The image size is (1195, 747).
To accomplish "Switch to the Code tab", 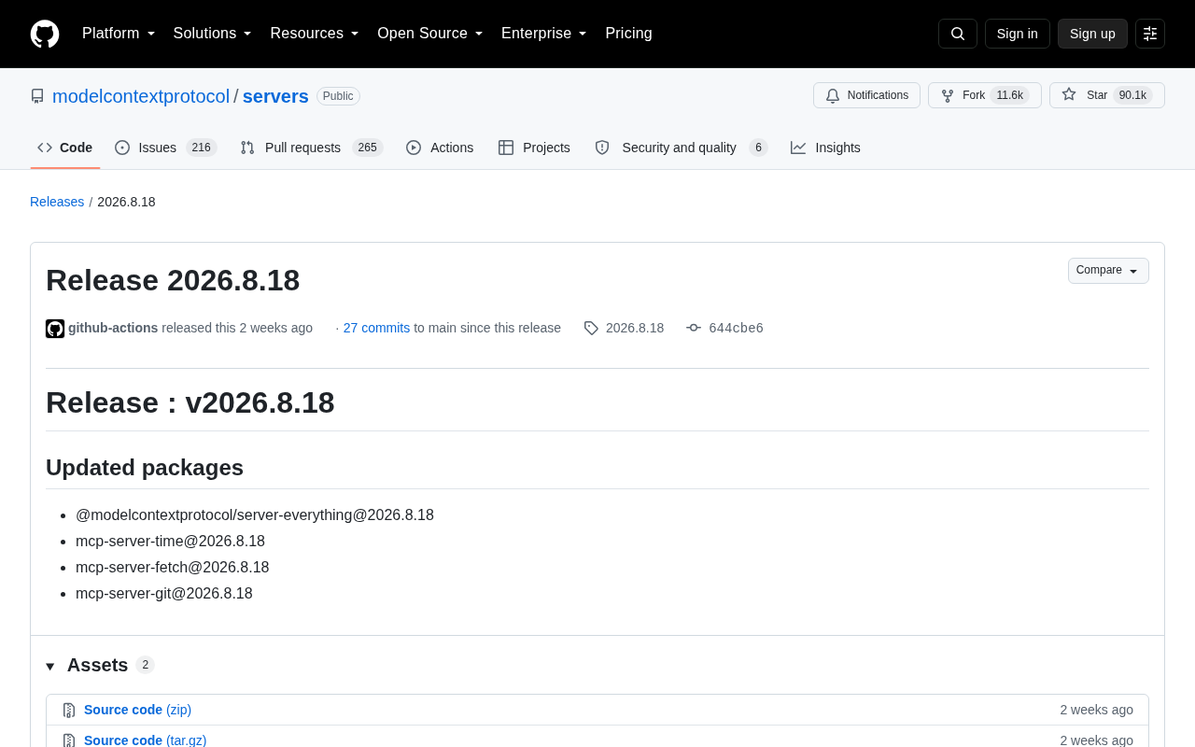I will [65, 148].
